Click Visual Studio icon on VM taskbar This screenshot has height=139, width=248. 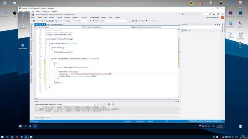[35, 126]
